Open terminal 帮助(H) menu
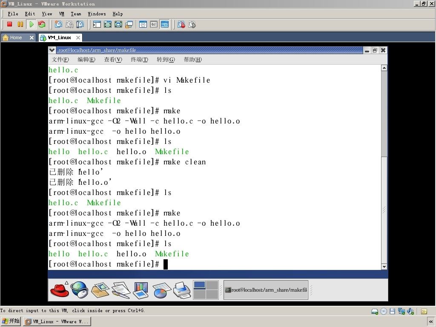436x327 pixels. coord(193,60)
